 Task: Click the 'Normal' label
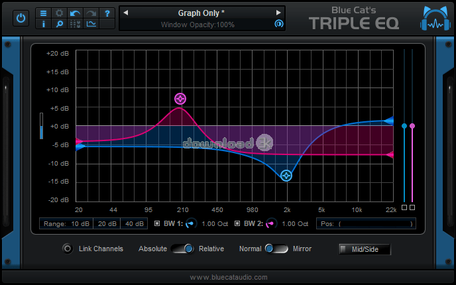pyautogui.click(x=250, y=249)
